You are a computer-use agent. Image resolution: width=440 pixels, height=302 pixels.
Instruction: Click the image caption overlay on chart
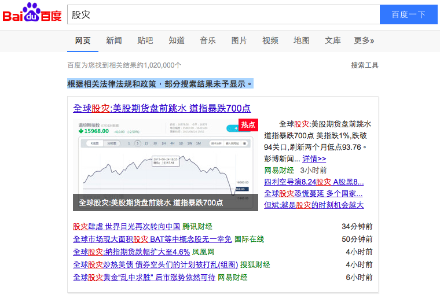click(x=166, y=202)
